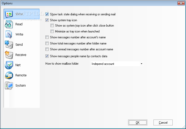Open the System label

pyautogui.click(x=20, y=86)
